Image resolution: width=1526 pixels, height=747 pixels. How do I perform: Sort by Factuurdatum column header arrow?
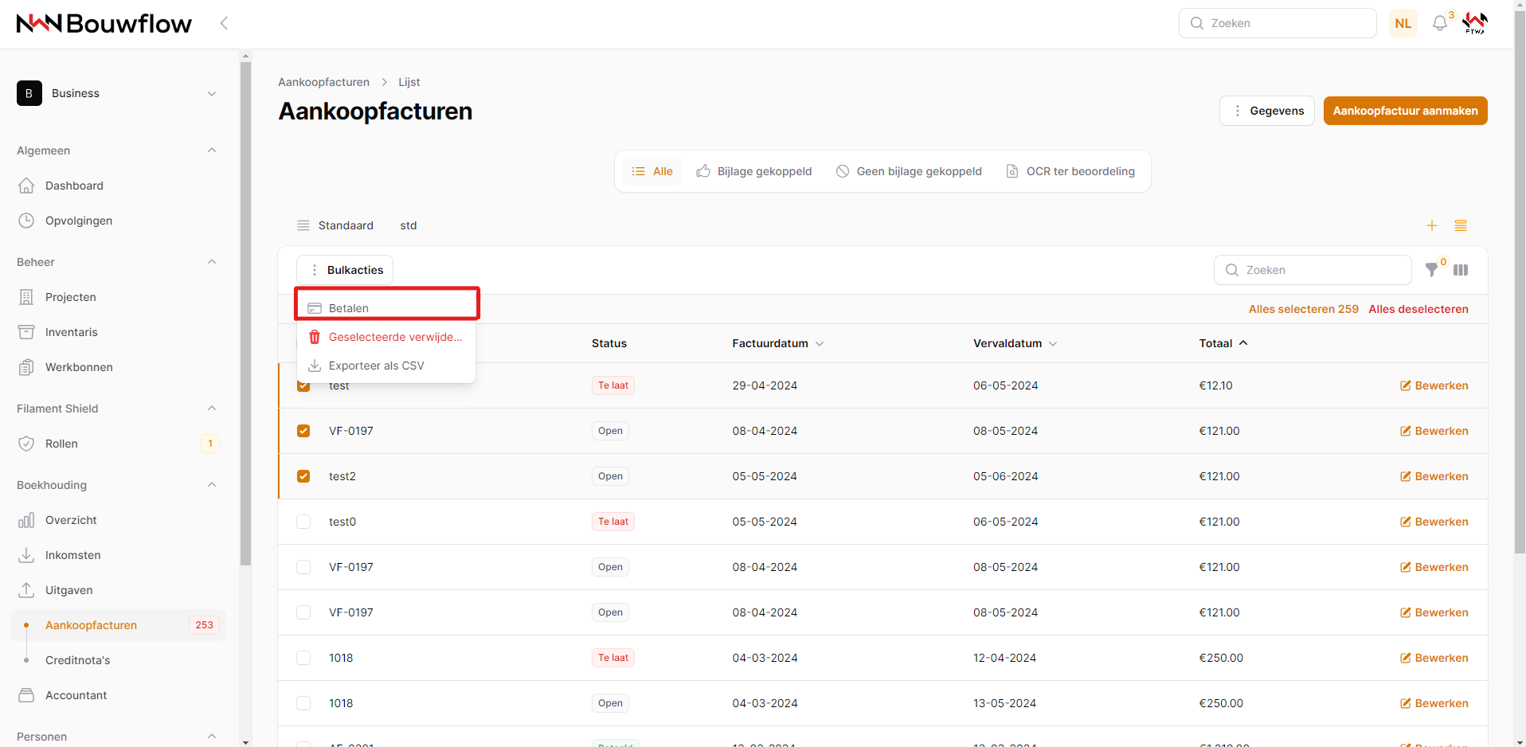coord(820,344)
